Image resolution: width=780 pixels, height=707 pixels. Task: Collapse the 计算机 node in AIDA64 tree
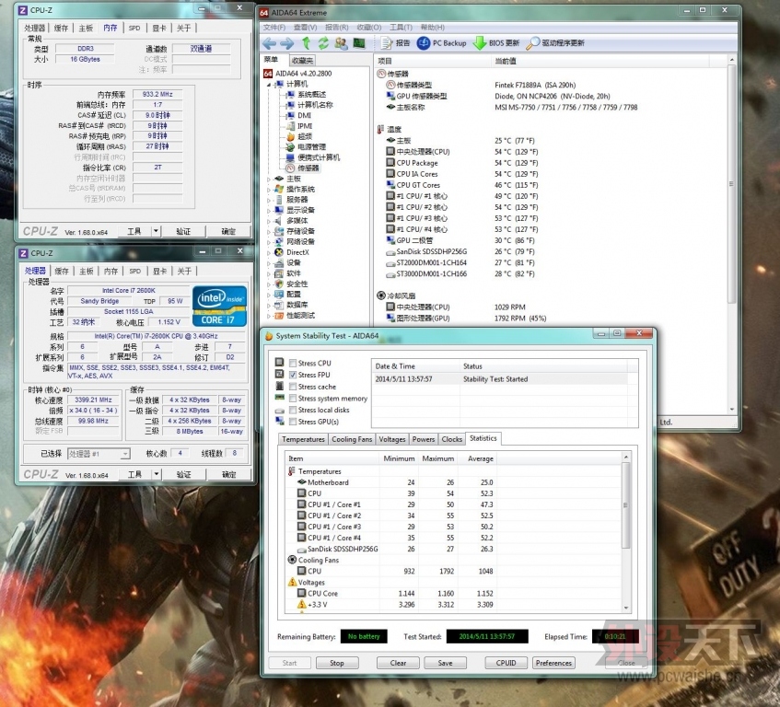269,85
